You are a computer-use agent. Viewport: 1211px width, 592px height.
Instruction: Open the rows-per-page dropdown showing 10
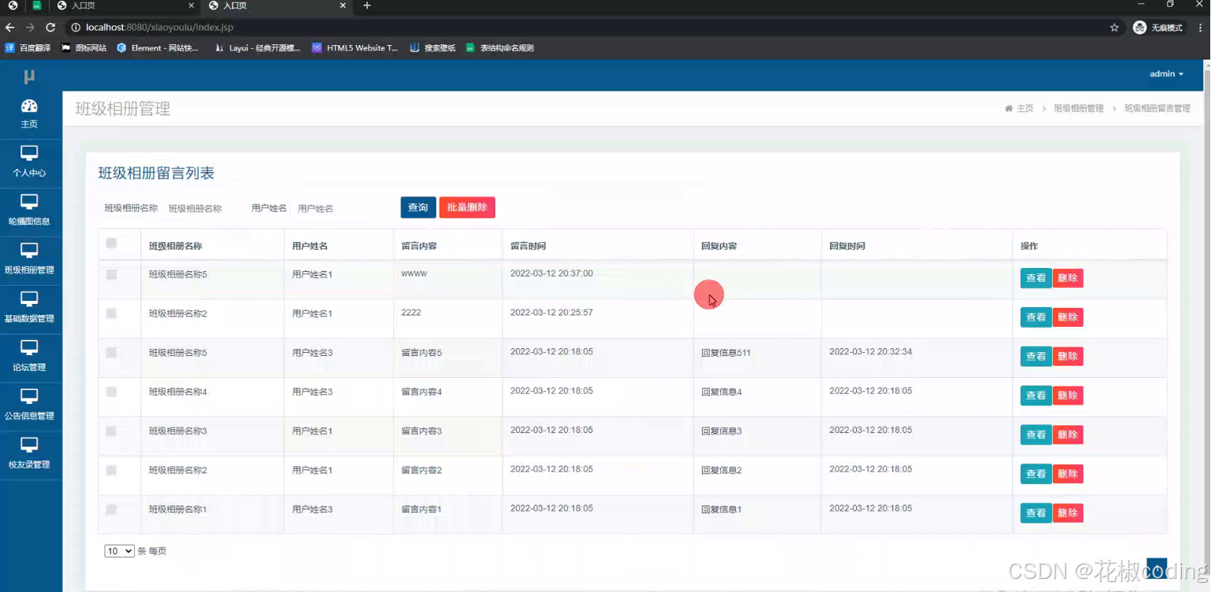119,551
